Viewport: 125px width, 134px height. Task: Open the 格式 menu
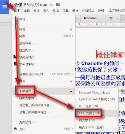[56, 11]
